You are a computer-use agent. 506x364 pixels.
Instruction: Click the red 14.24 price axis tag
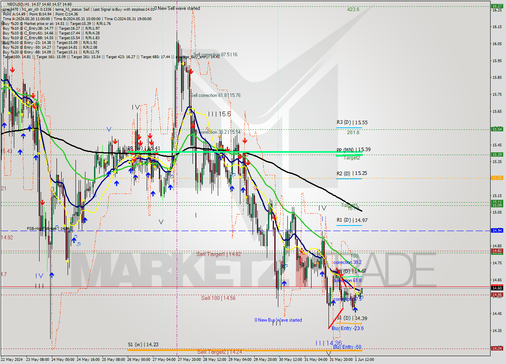coord(497,348)
